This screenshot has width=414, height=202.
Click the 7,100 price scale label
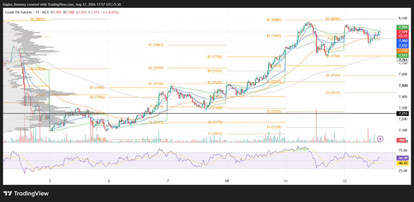coord(403,130)
